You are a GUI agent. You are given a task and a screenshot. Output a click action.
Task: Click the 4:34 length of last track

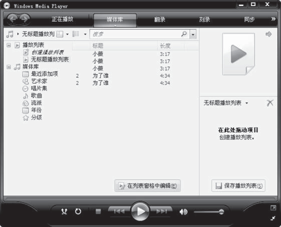pyautogui.click(x=165, y=83)
